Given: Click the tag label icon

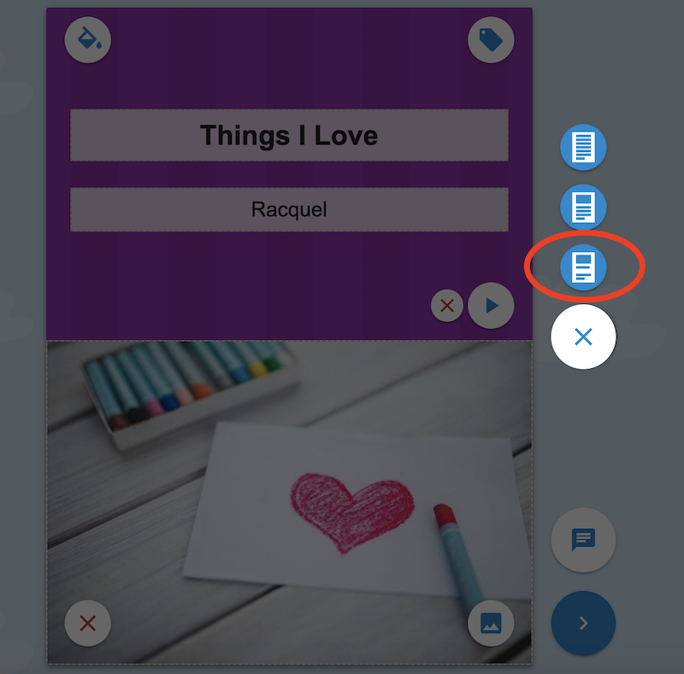Looking at the screenshot, I should click(x=491, y=39).
